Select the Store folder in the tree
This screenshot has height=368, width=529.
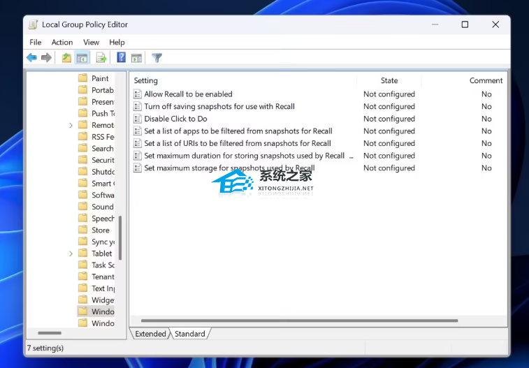(x=101, y=230)
